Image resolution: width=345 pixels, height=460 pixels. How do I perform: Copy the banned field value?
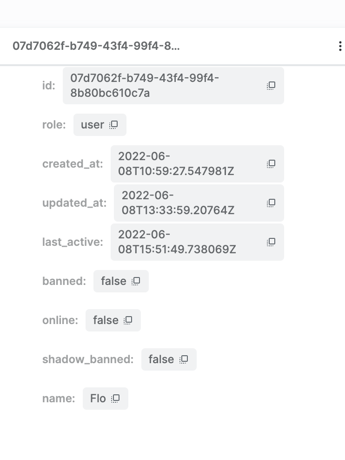135,281
